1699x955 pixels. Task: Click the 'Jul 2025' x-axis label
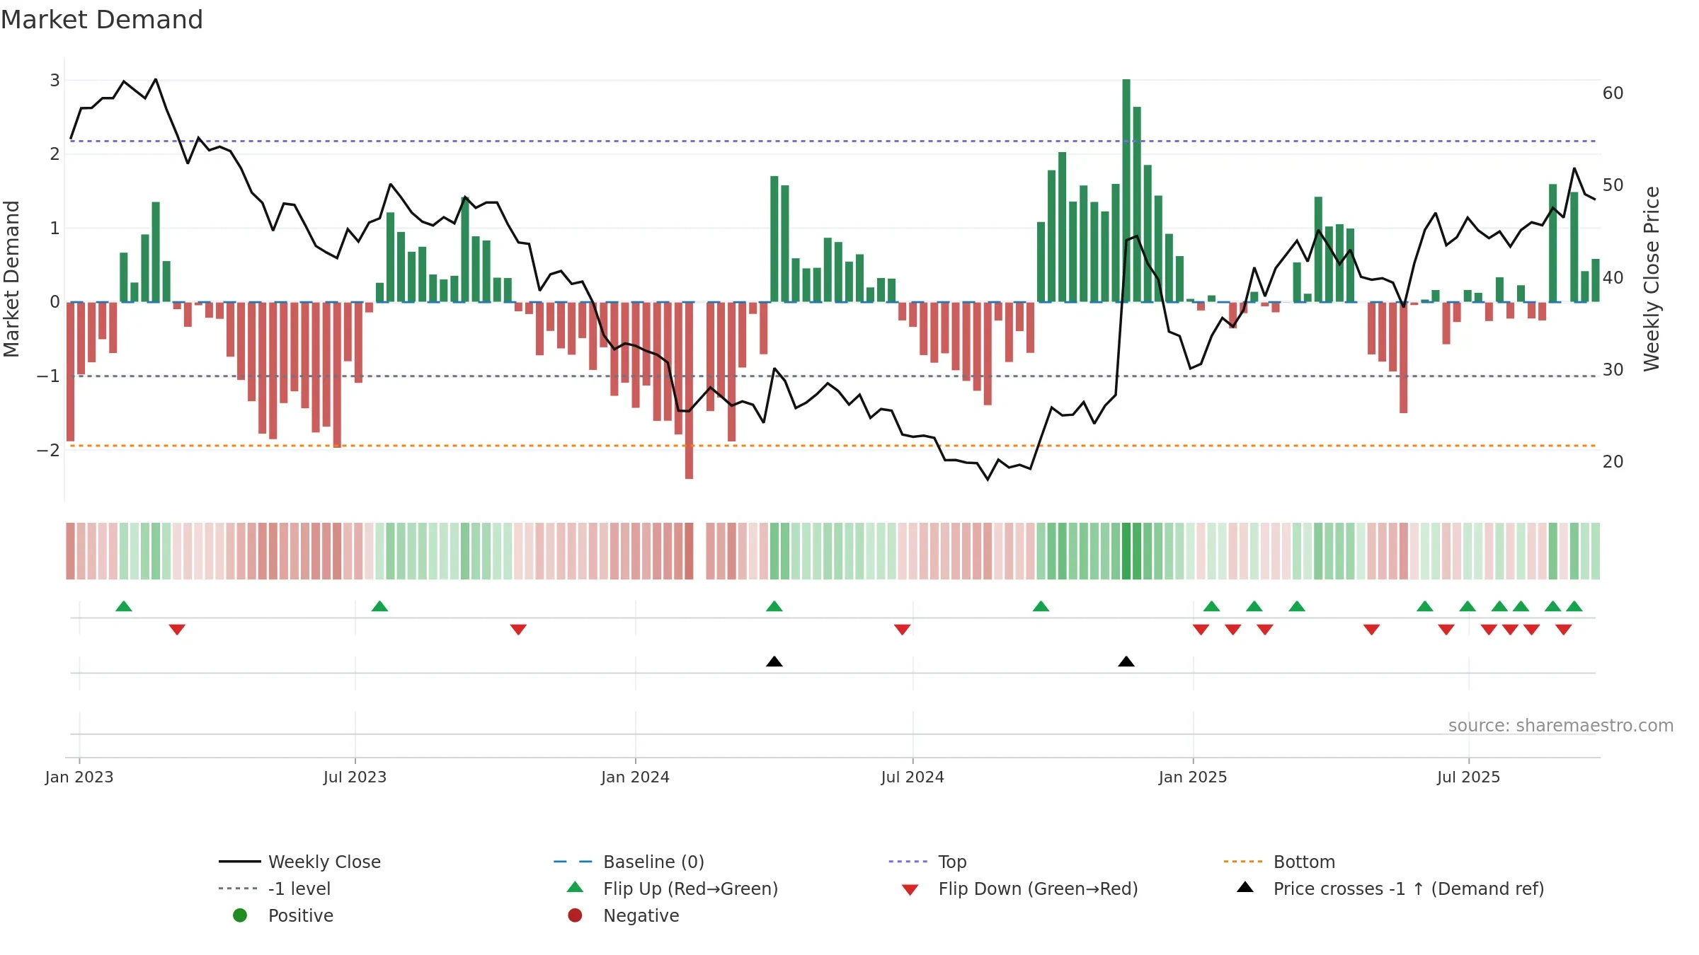click(x=1469, y=777)
